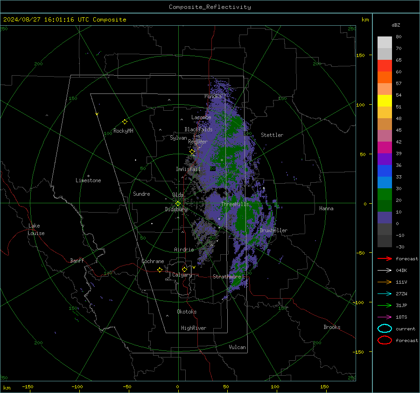Click the Didsbury town label

coord(176,209)
